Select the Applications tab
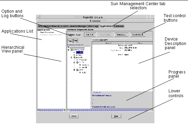 pos(106,26)
